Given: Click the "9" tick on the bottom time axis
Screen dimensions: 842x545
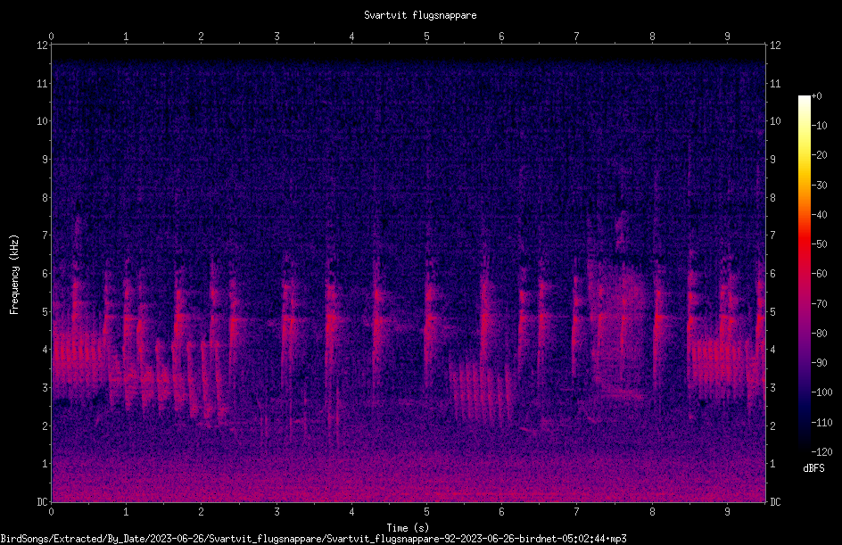Looking at the screenshot, I should pos(728,512).
